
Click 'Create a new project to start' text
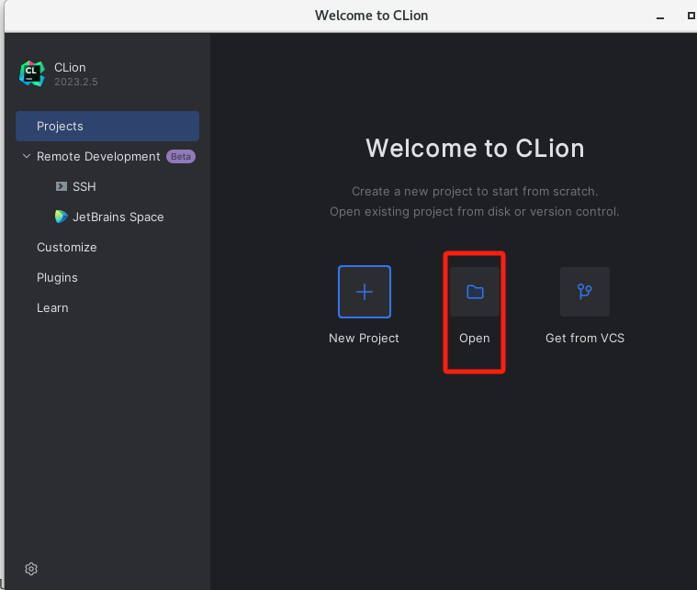pyautogui.click(x=475, y=192)
